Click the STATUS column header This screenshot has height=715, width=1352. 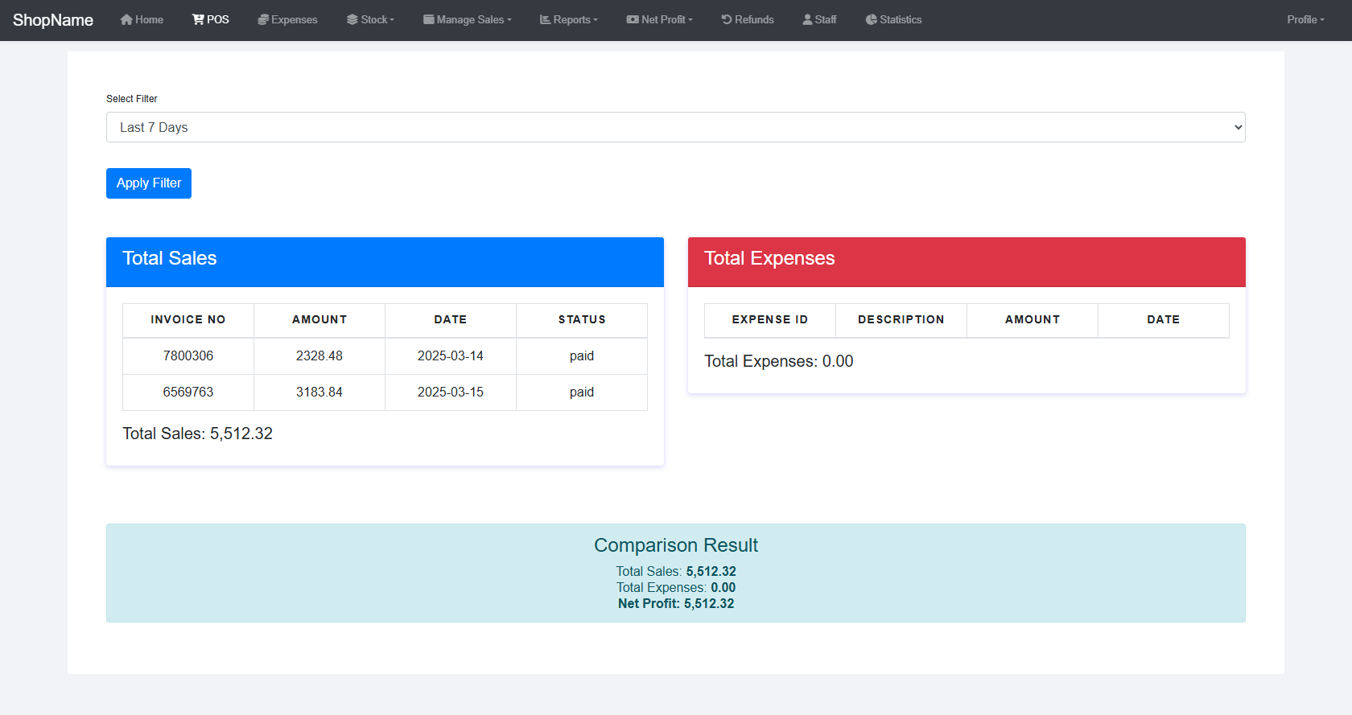click(582, 320)
